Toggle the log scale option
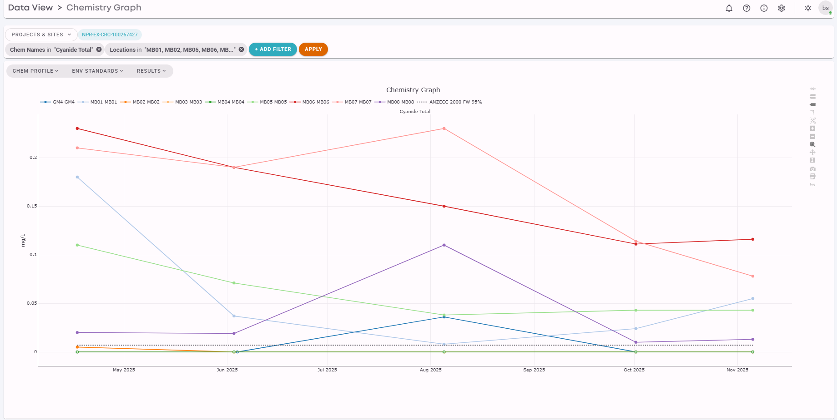This screenshot has height=420, width=837. pos(812,184)
